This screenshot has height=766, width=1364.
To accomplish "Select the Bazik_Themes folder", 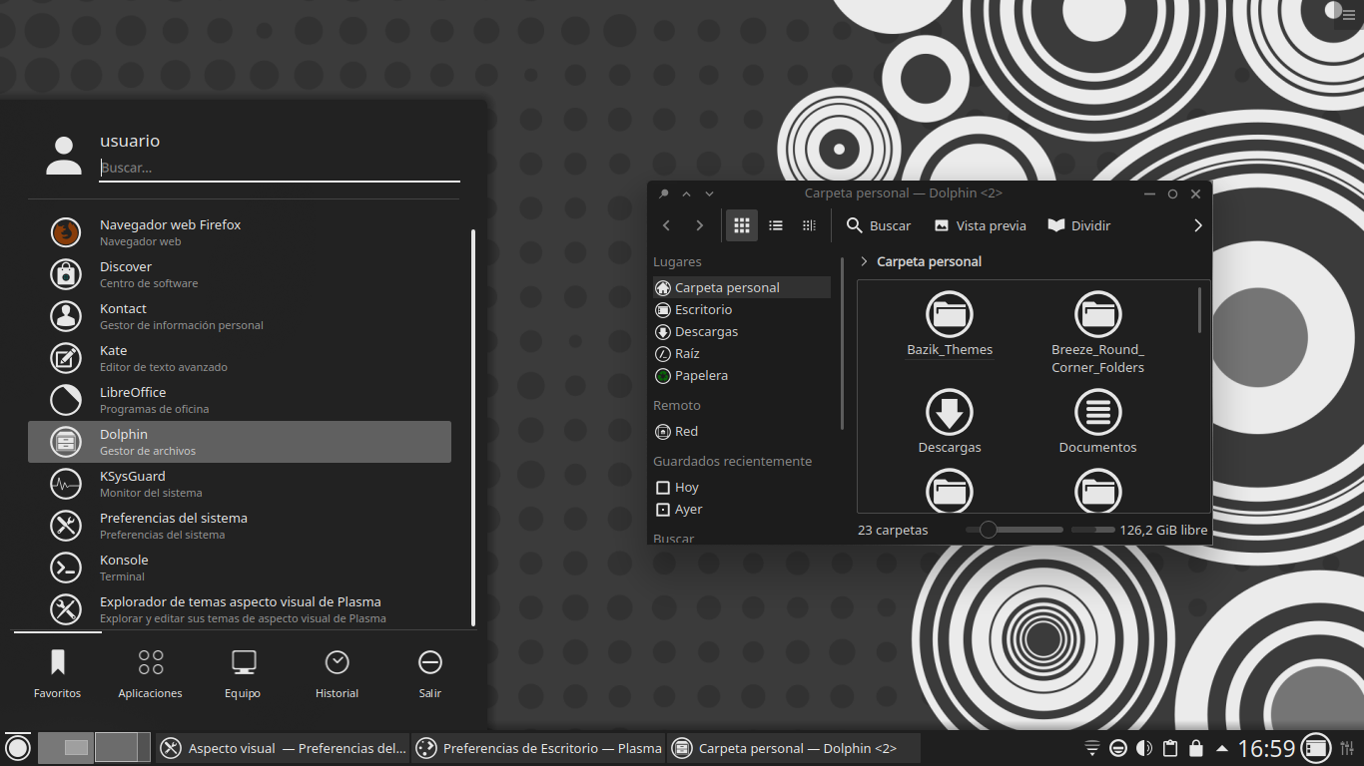I will pos(950,324).
